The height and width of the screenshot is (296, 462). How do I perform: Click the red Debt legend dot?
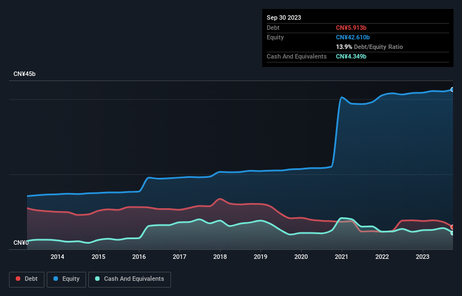tap(18, 279)
